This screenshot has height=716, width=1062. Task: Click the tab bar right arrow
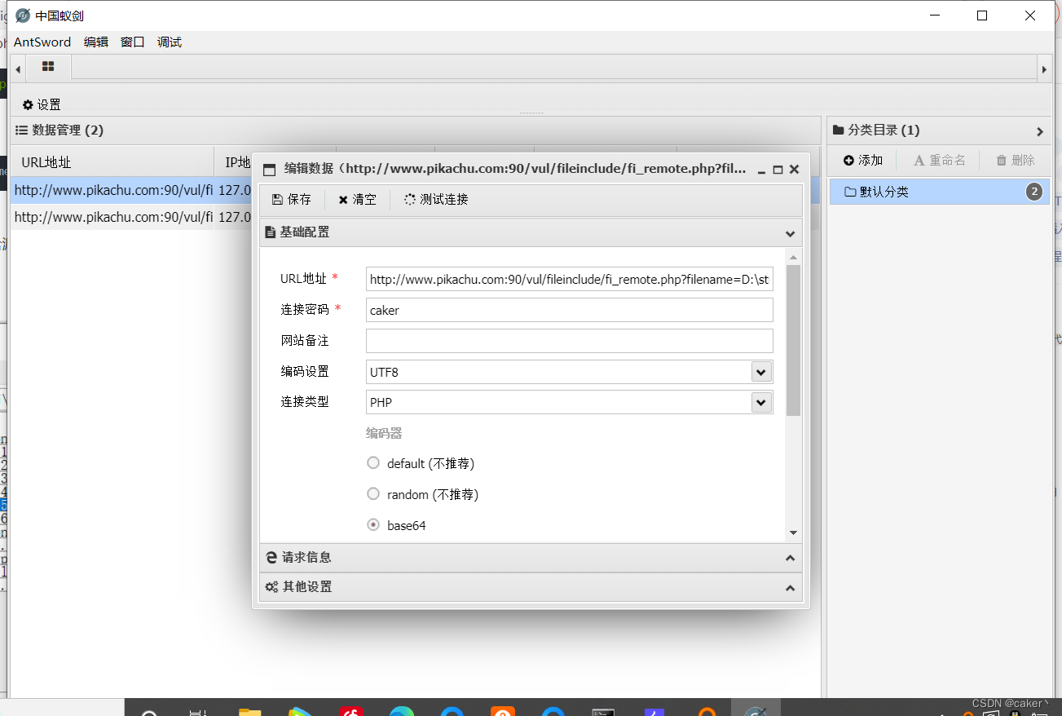(1044, 69)
